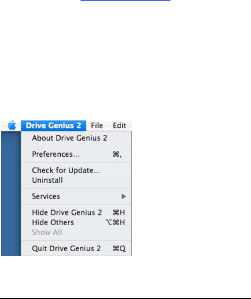Select the Uninstall menu item
Viewport: 251px width, 299px height.
[47, 181]
